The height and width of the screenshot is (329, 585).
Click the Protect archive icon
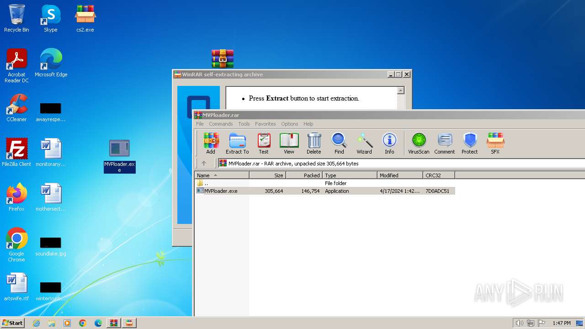[470, 143]
